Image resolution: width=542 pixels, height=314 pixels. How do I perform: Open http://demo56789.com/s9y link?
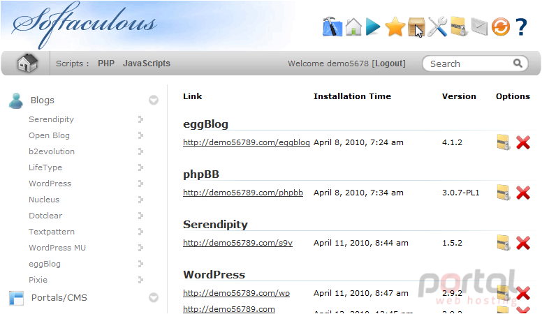click(x=237, y=243)
